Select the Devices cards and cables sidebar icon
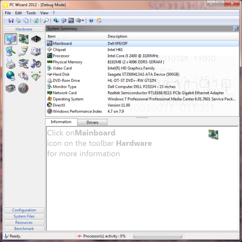 [23, 63]
